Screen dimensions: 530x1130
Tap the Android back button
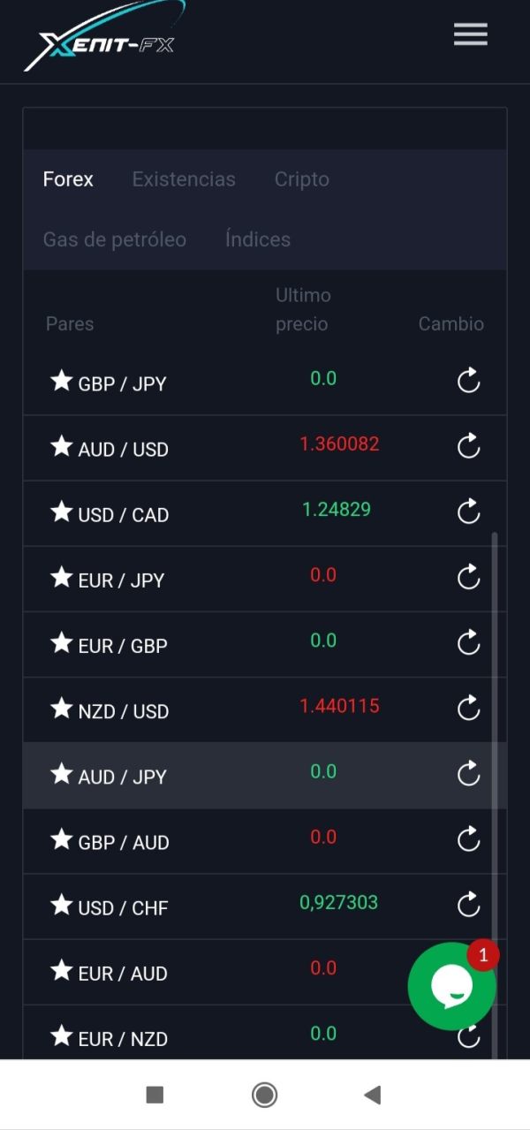coord(372,1096)
